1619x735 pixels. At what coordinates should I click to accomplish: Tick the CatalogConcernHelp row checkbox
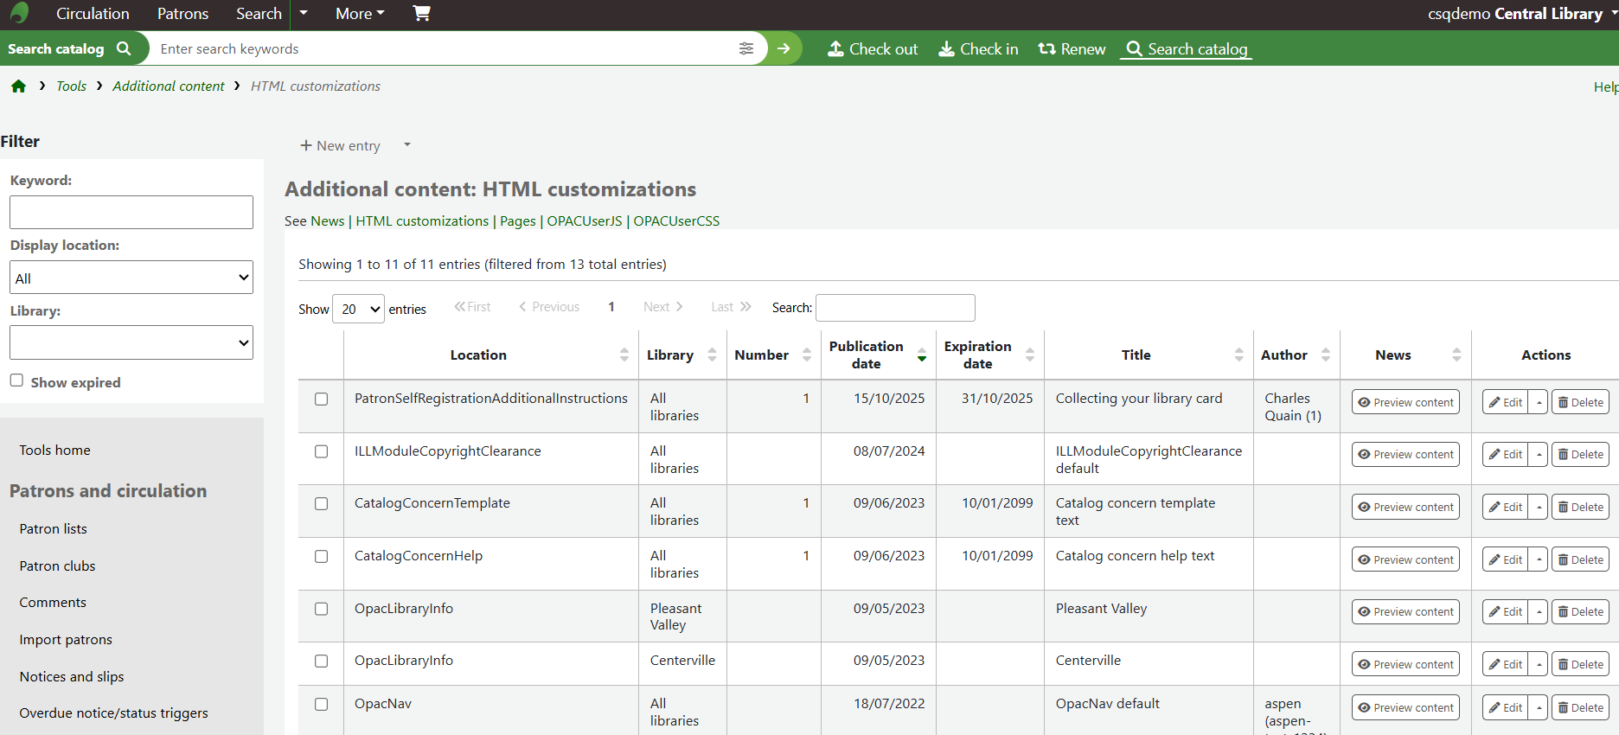(322, 556)
